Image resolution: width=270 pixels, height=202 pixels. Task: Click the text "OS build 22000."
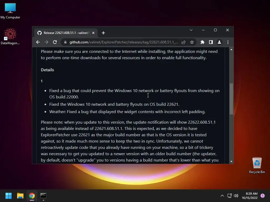coord(64,97)
